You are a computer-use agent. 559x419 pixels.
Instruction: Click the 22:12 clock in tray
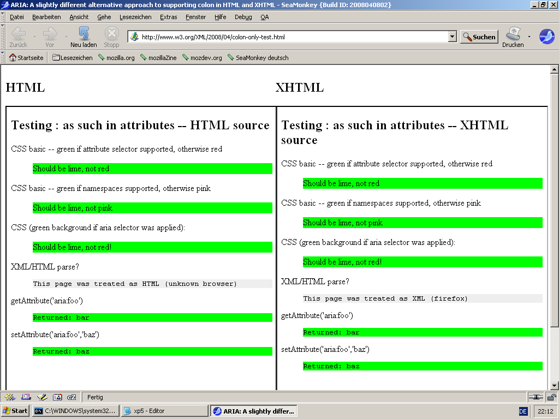(545, 411)
